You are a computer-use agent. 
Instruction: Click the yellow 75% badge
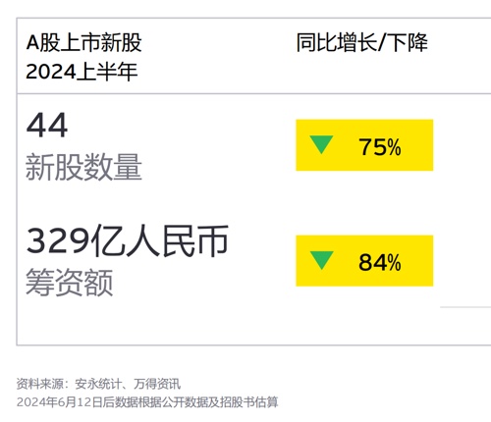click(364, 145)
